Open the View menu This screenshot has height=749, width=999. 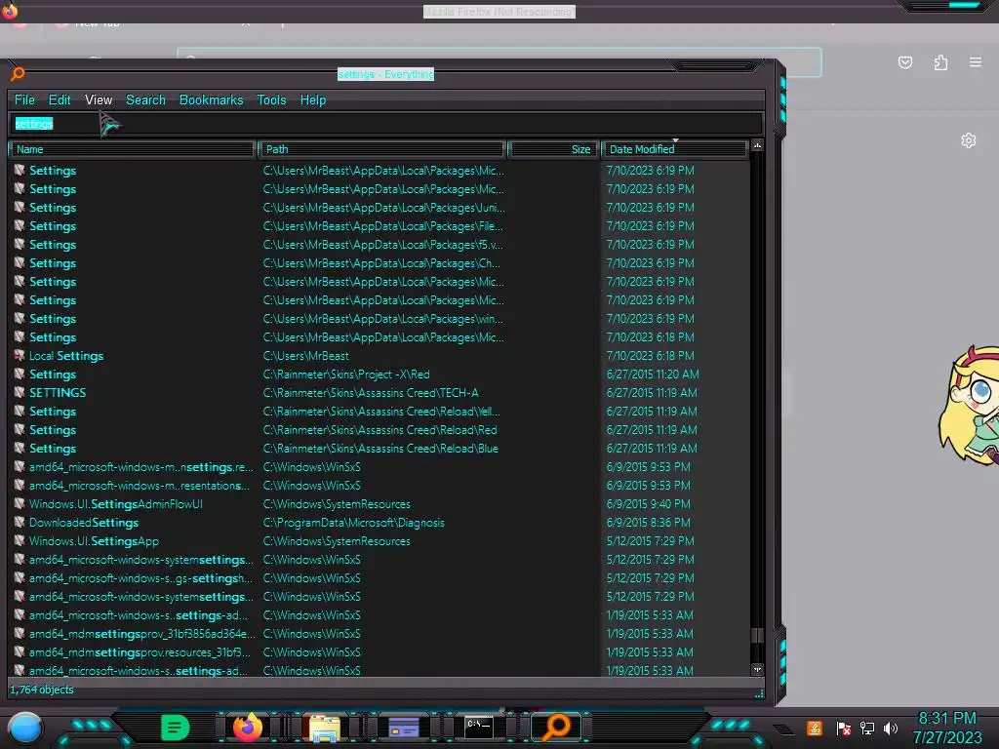click(99, 100)
